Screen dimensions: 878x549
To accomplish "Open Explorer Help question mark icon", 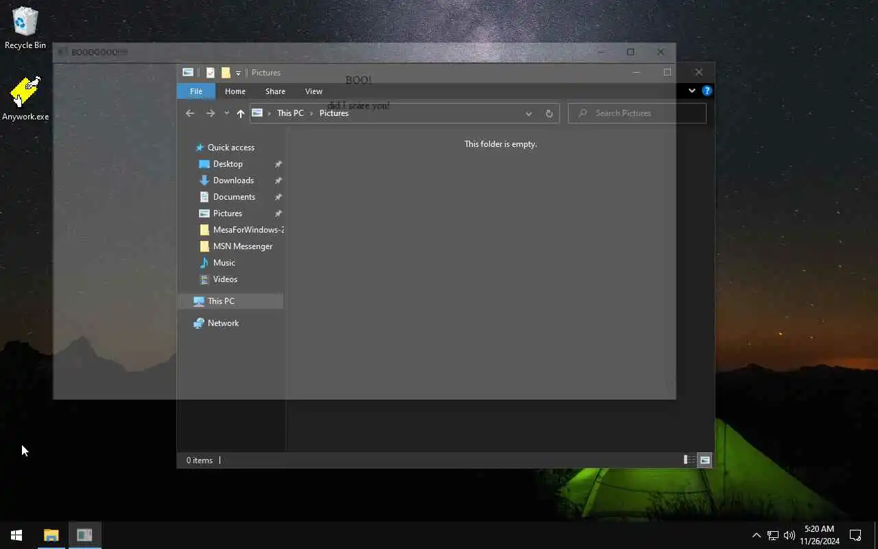I will pos(707,91).
